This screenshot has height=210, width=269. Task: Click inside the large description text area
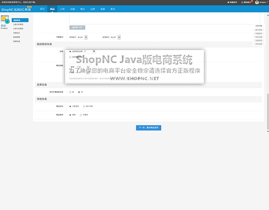click(x=165, y=18)
